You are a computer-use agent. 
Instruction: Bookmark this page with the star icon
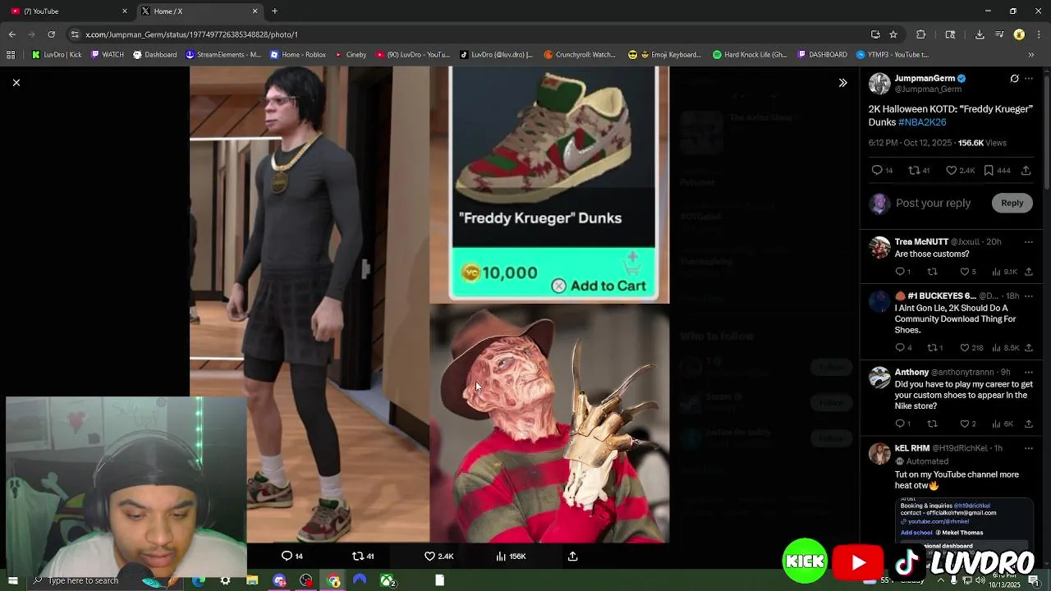pos(893,34)
